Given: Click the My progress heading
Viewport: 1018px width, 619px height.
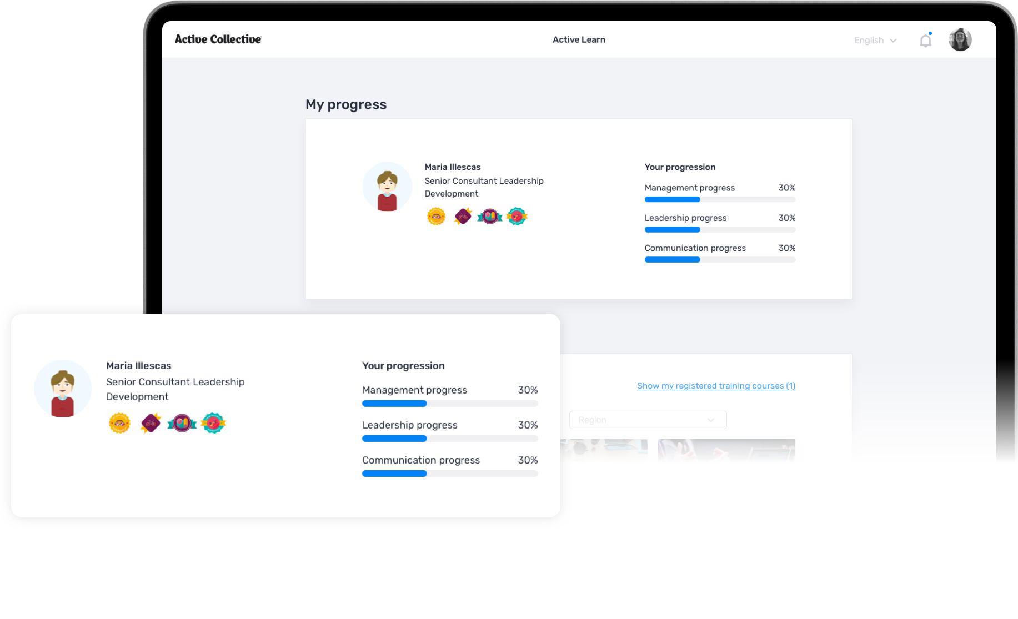Looking at the screenshot, I should (x=346, y=104).
